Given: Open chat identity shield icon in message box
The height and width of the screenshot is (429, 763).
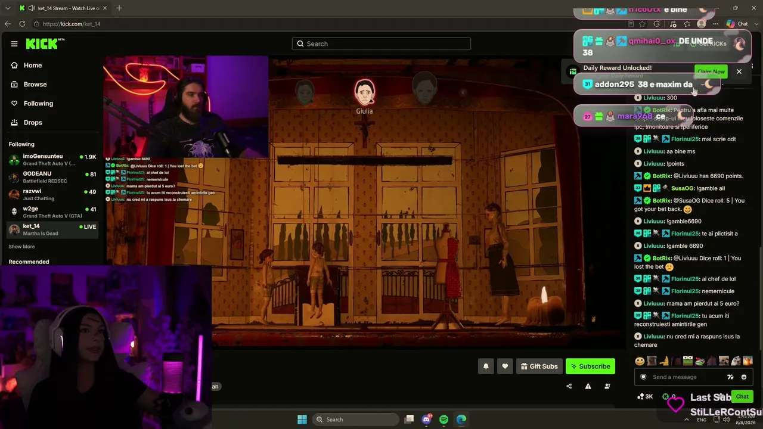Looking at the screenshot, I should point(643,377).
